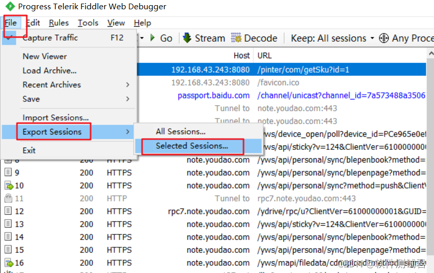Click session 14 blepenbook URL
Screen dimensions: 434x273
(341, 237)
